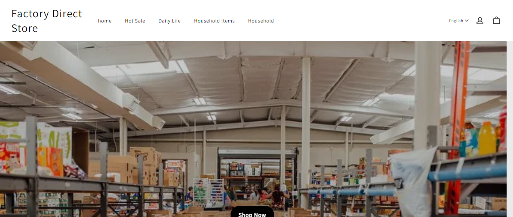Click the Factory Direct Store logo title
Viewport: 513px width, 217px height.
[x=47, y=21]
